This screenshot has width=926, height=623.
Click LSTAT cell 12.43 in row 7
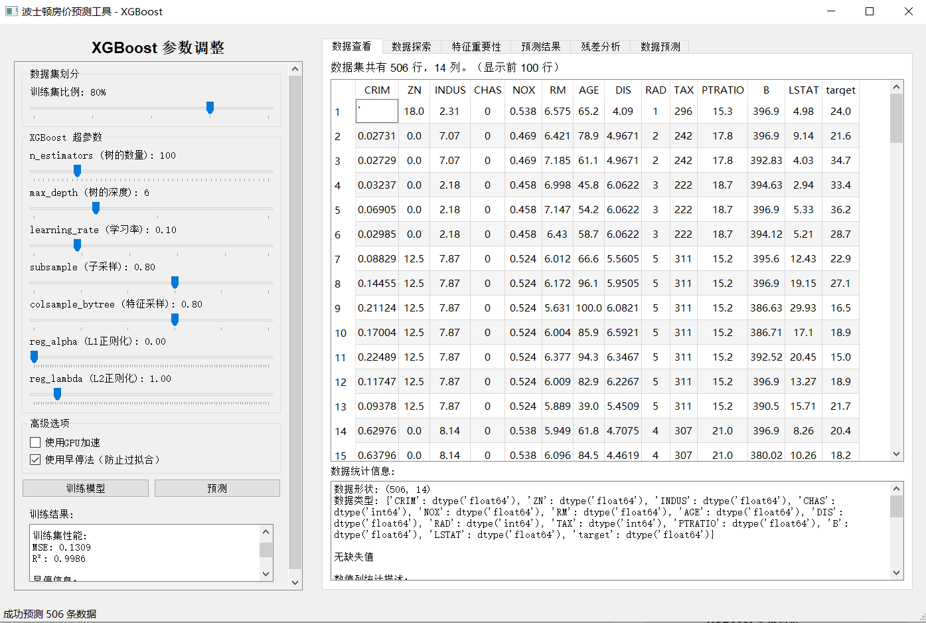[803, 258]
